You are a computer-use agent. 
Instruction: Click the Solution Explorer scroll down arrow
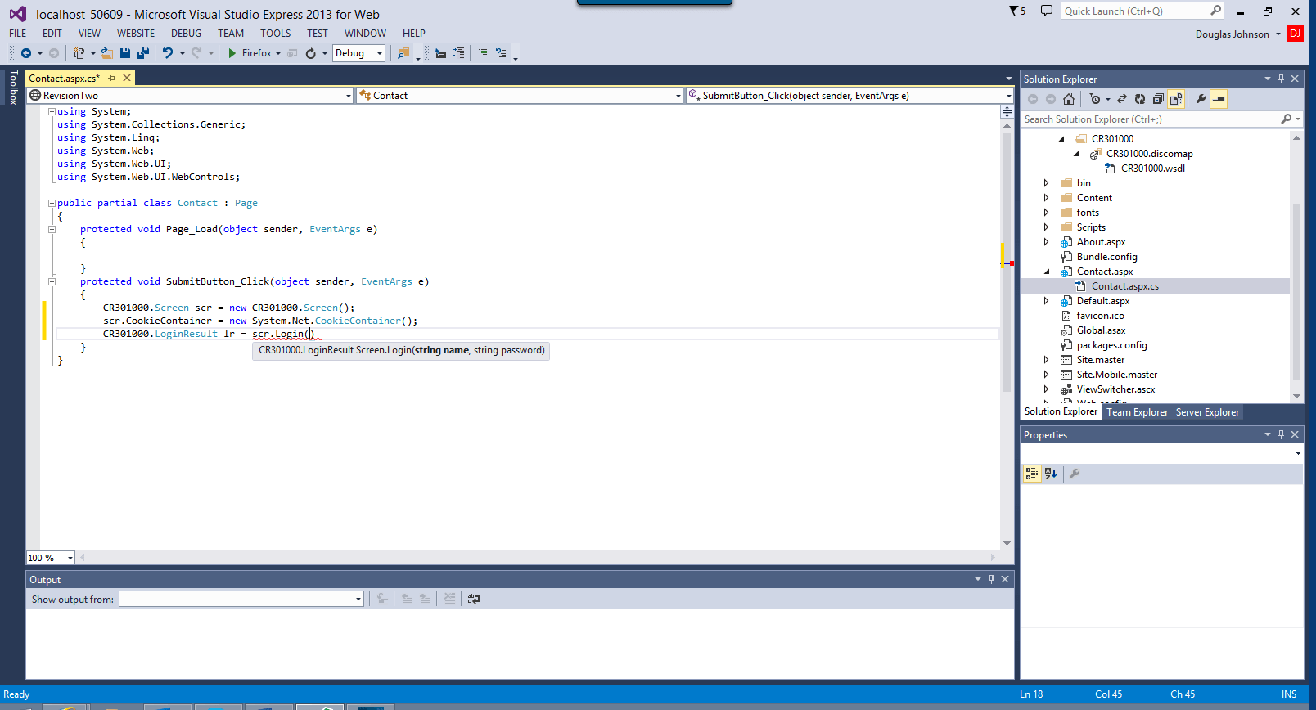(1296, 396)
